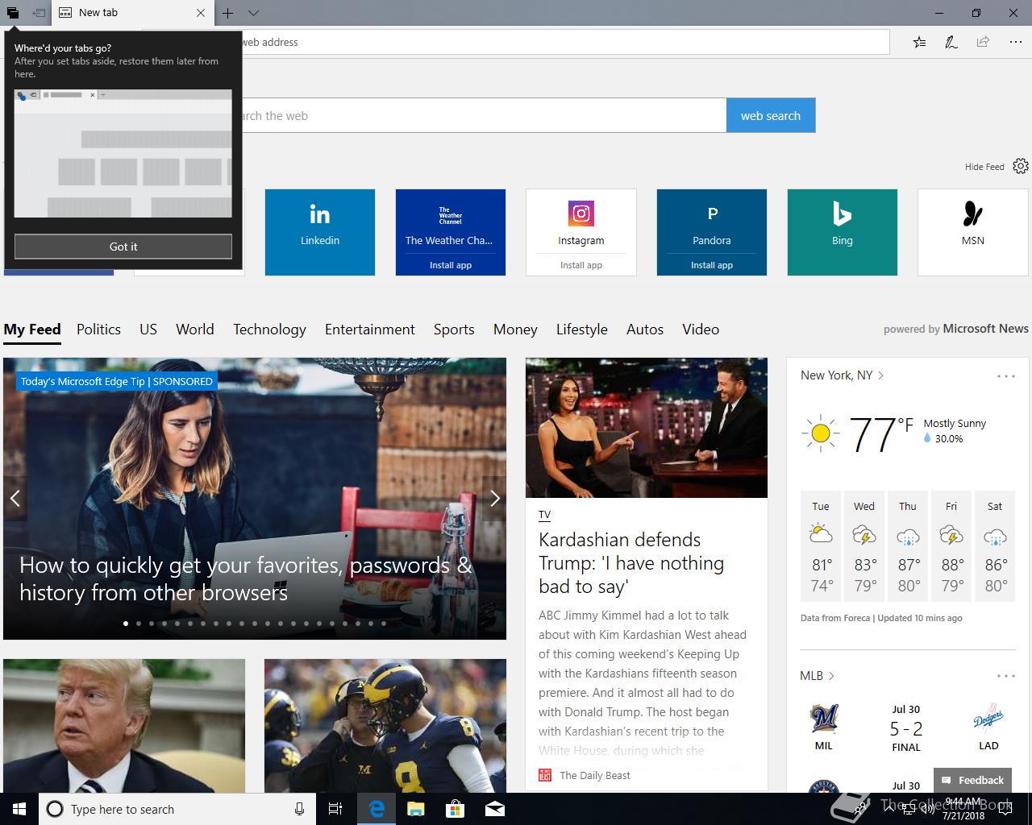The image size is (1032, 825).
Task: Open feed settings gear icon
Action: [x=1021, y=166]
